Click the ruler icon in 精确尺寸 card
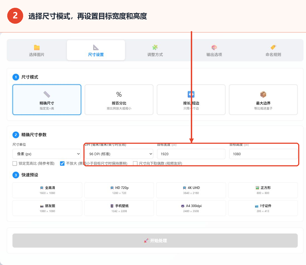306x265 pixels. point(47,94)
